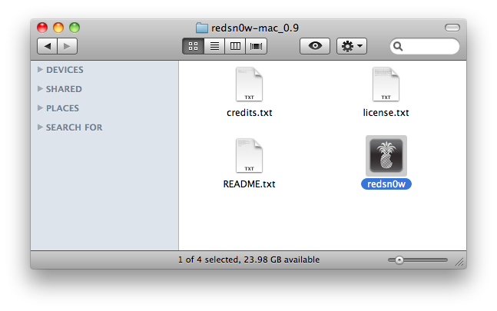Click the back navigation arrow
This screenshot has height=311, width=497.
coord(48,46)
